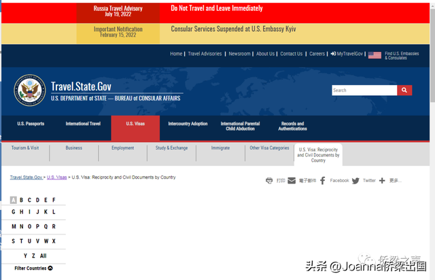This screenshot has width=435, height=280.
Task: Select Reciprocity and Civil Documents tab
Action: point(318,155)
